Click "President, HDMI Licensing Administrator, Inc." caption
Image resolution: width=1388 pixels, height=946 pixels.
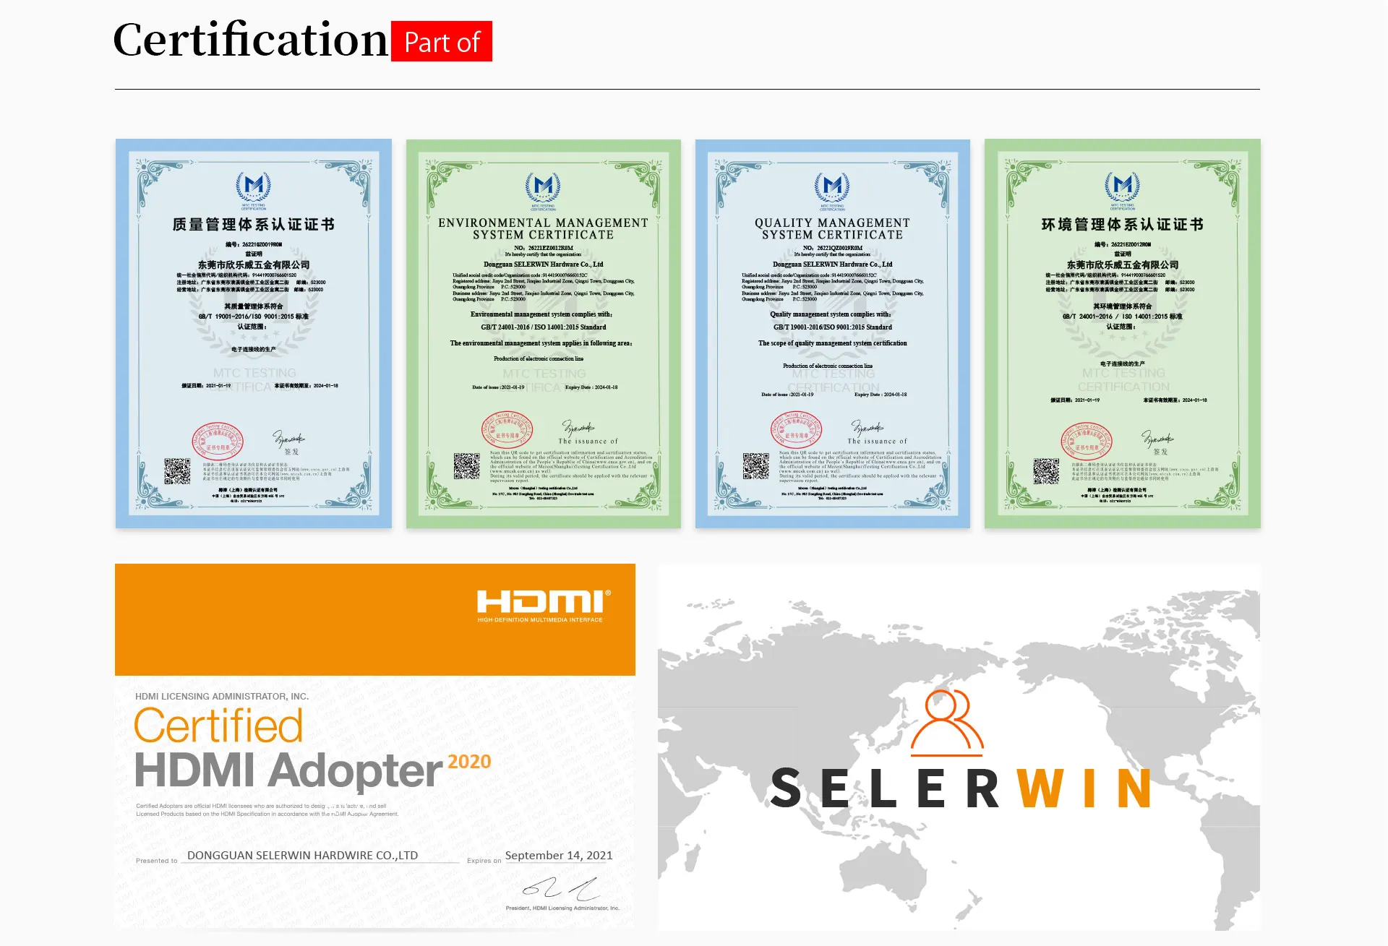(x=562, y=908)
